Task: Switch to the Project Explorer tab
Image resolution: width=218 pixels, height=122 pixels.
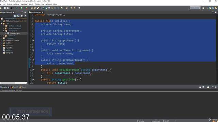Action: click(x=6, y=12)
